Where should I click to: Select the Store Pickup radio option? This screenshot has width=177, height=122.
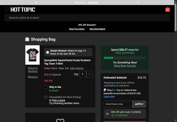[x=46, y=97]
